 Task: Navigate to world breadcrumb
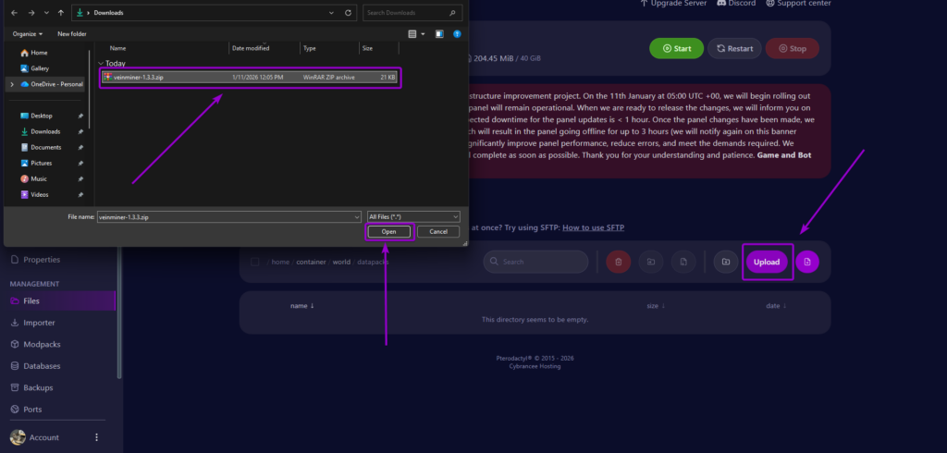[x=341, y=263]
